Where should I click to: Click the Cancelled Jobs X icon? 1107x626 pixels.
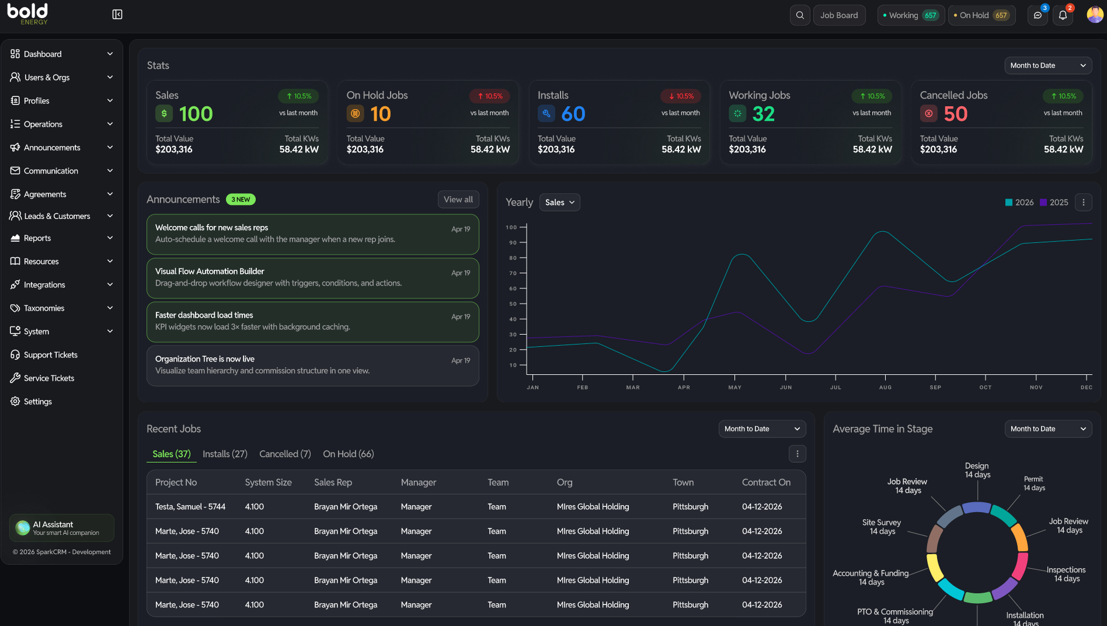click(x=929, y=113)
